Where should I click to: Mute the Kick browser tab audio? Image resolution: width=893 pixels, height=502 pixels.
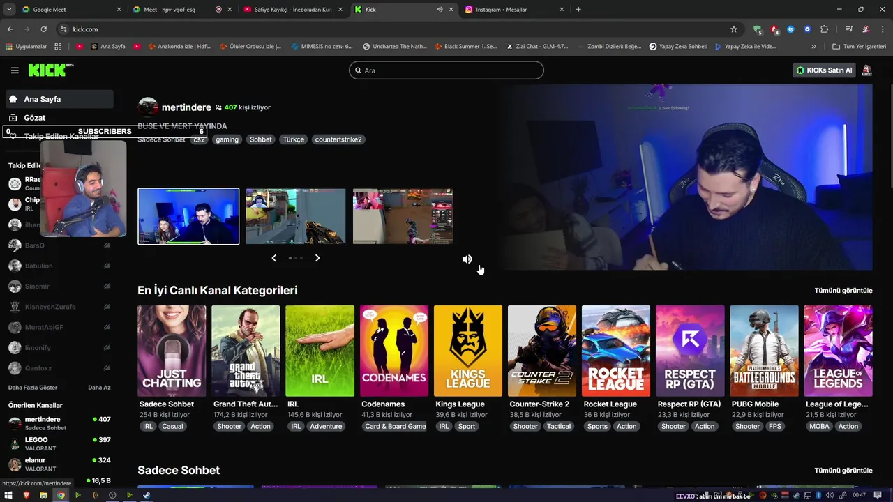pyautogui.click(x=440, y=10)
